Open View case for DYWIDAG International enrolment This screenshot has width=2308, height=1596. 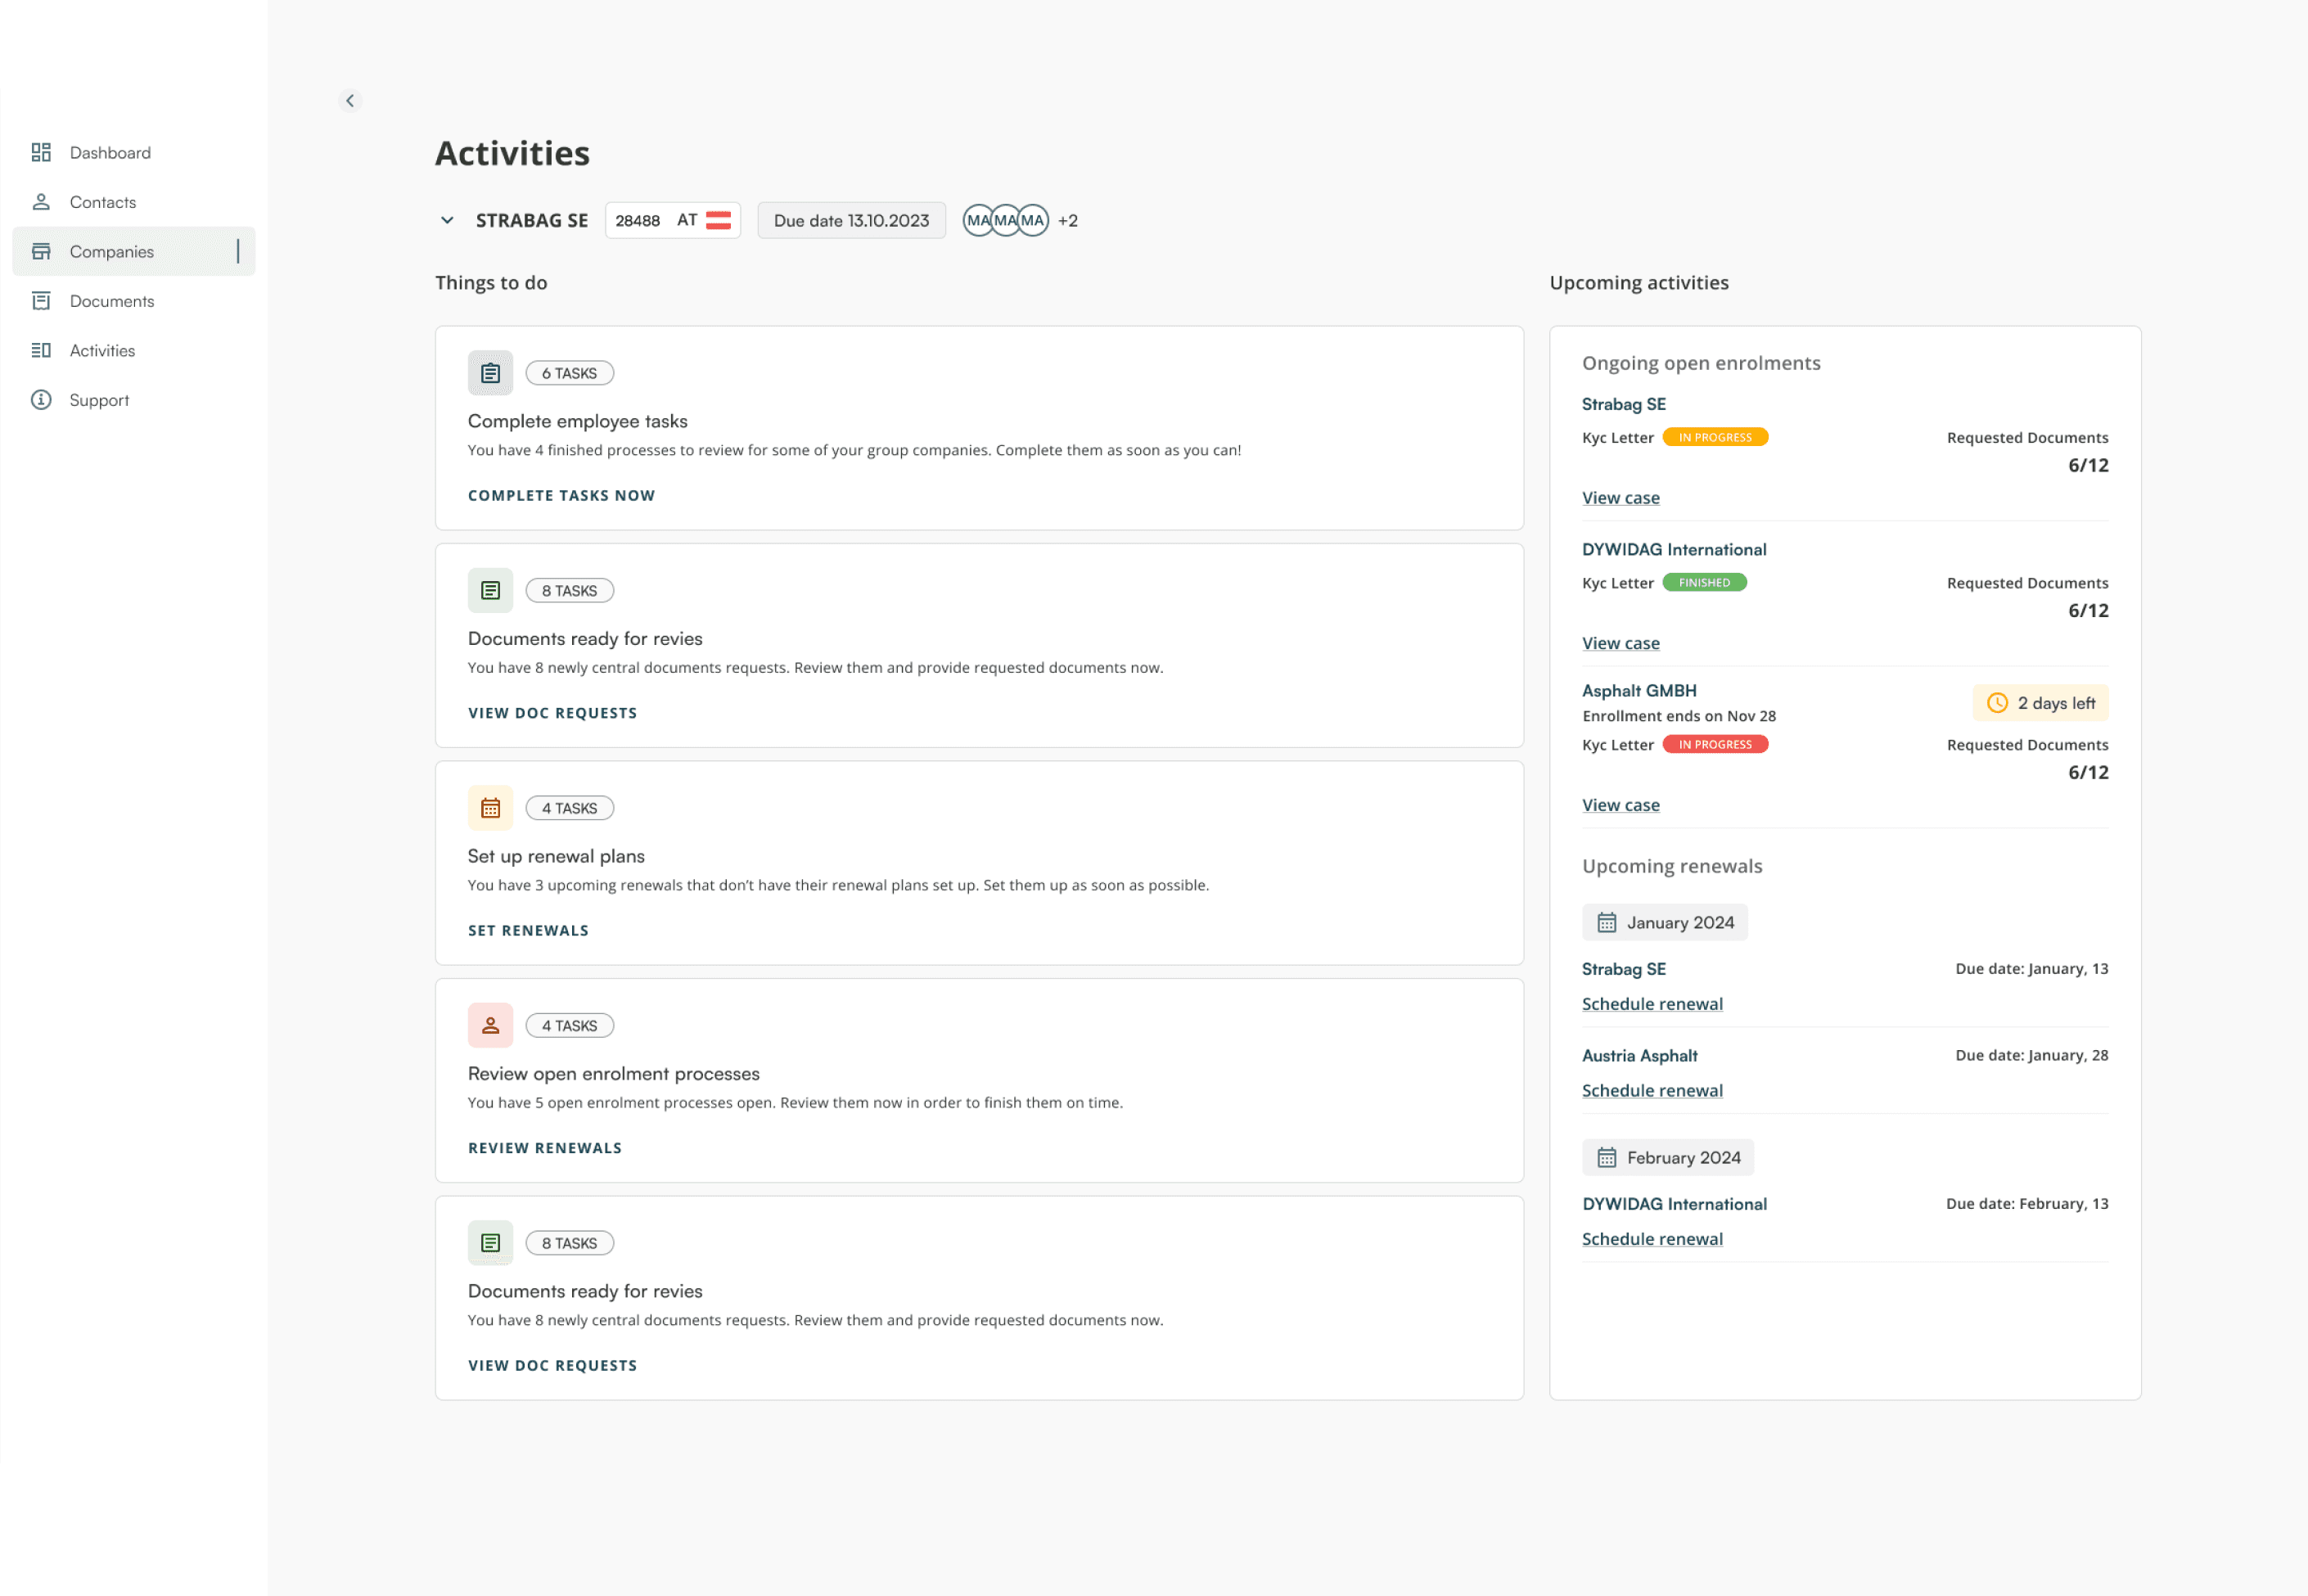coord(1620,643)
